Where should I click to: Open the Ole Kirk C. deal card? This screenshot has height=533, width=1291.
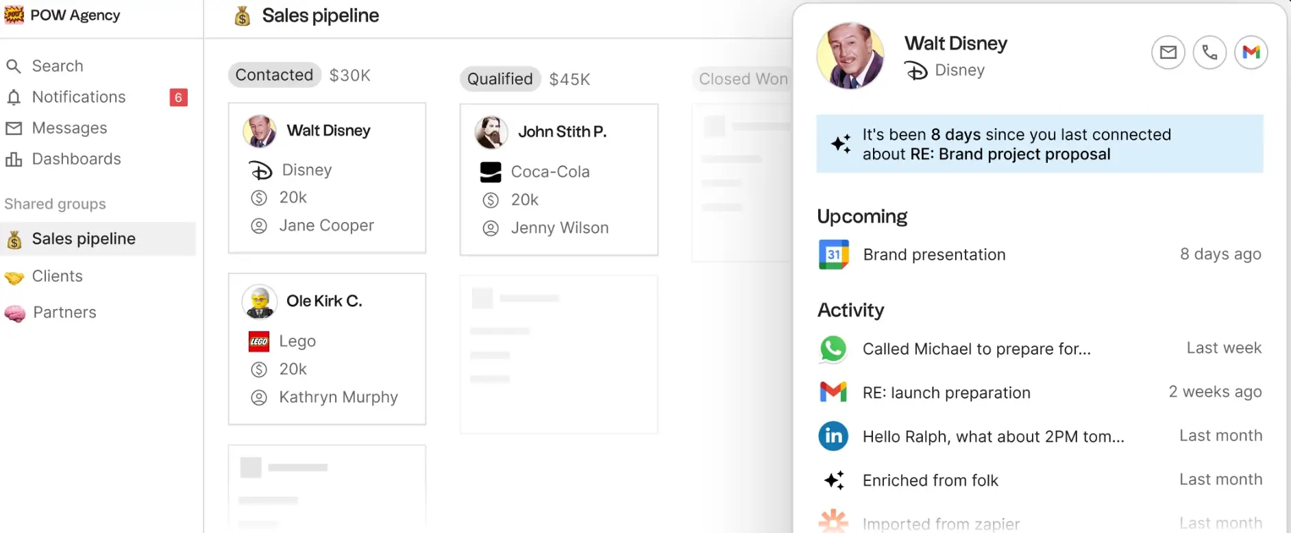327,349
